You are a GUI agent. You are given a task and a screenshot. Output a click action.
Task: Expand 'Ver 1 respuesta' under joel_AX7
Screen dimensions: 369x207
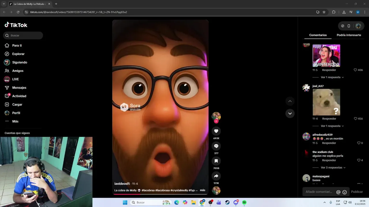click(x=332, y=126)
